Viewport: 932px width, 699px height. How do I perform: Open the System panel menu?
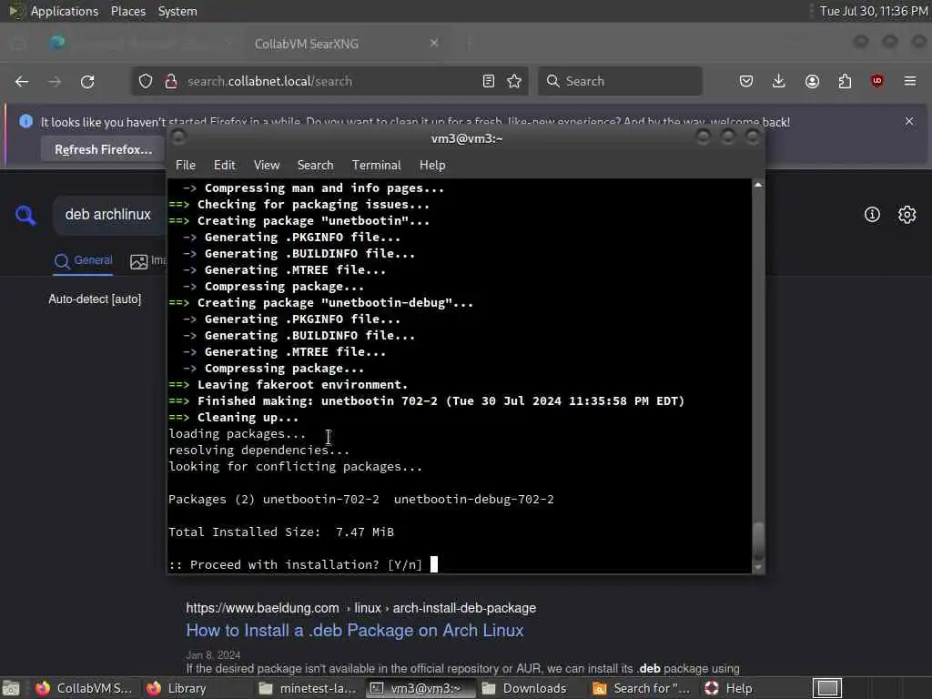177,11
